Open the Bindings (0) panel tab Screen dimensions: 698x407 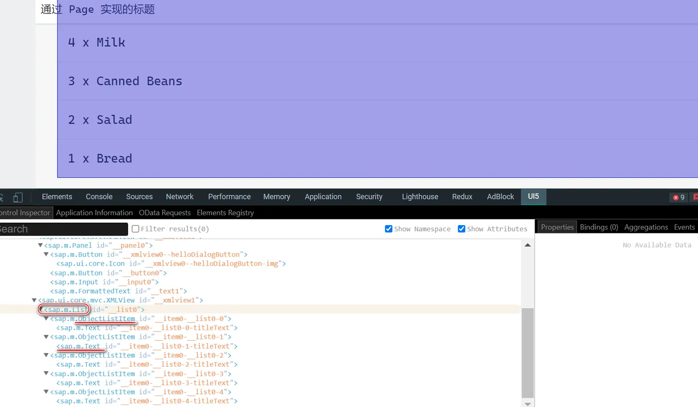click(599, 227)
